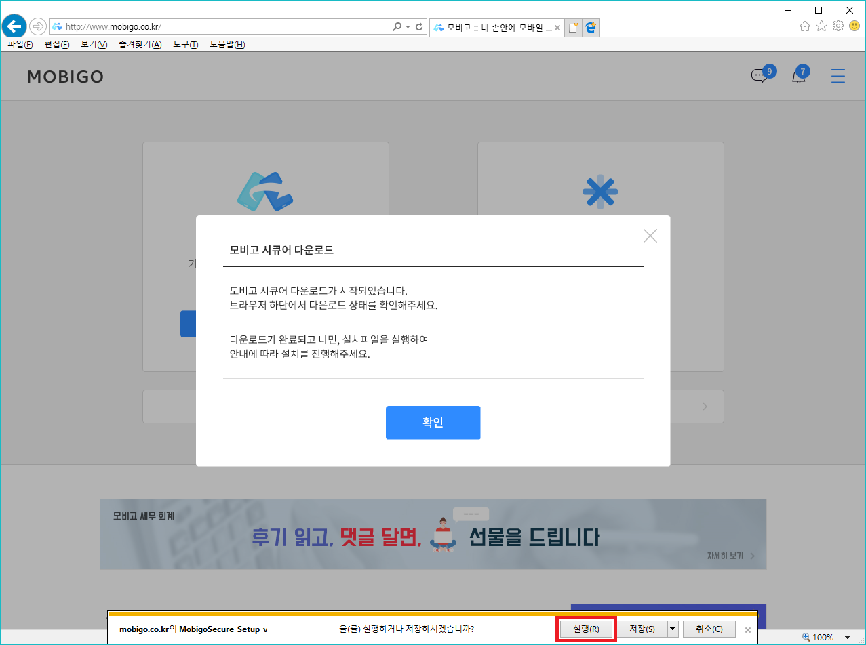Open the 도움말(H) menu

point(227,45)
